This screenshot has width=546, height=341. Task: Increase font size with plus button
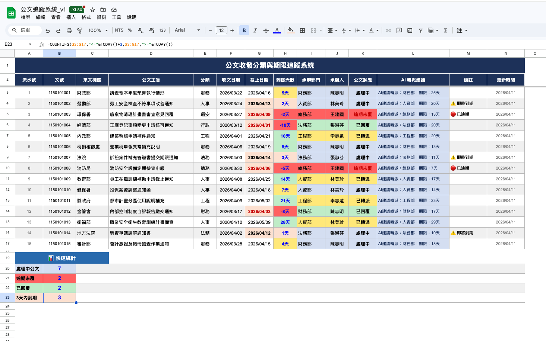(x=232, y=30)
